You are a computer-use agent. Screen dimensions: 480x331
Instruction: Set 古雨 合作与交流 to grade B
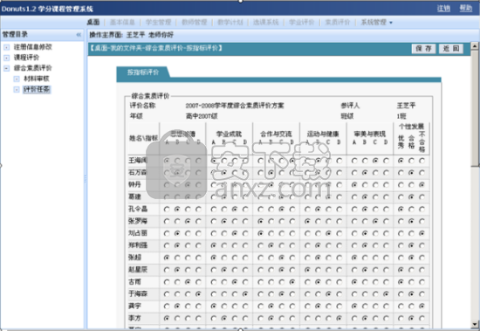(x=271, y=282)
